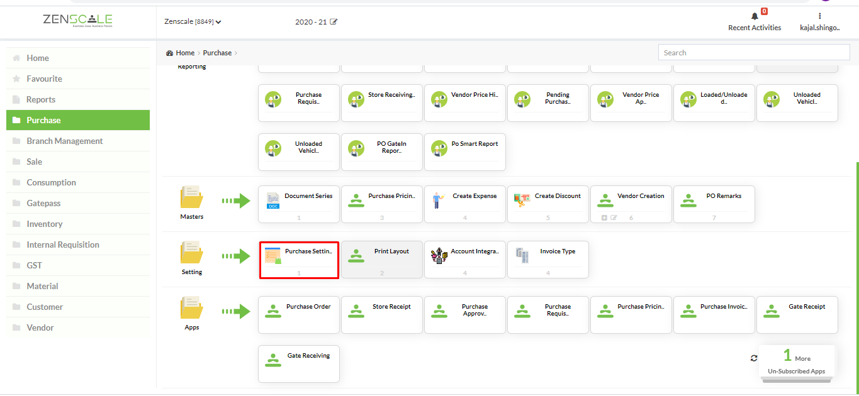Launch the Gate Receipt app
Image resolution: width=859 pixels, height=396 pixels.
797,315
